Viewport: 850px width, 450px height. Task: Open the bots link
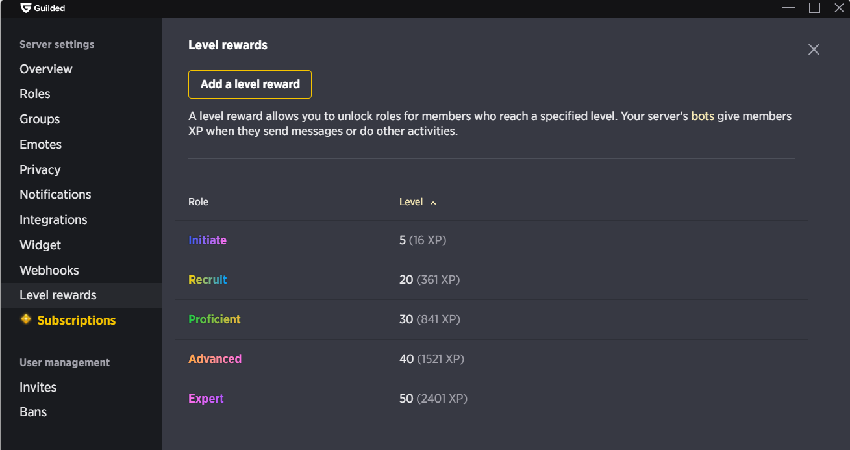pyautogui.click(x=703, y=116)
